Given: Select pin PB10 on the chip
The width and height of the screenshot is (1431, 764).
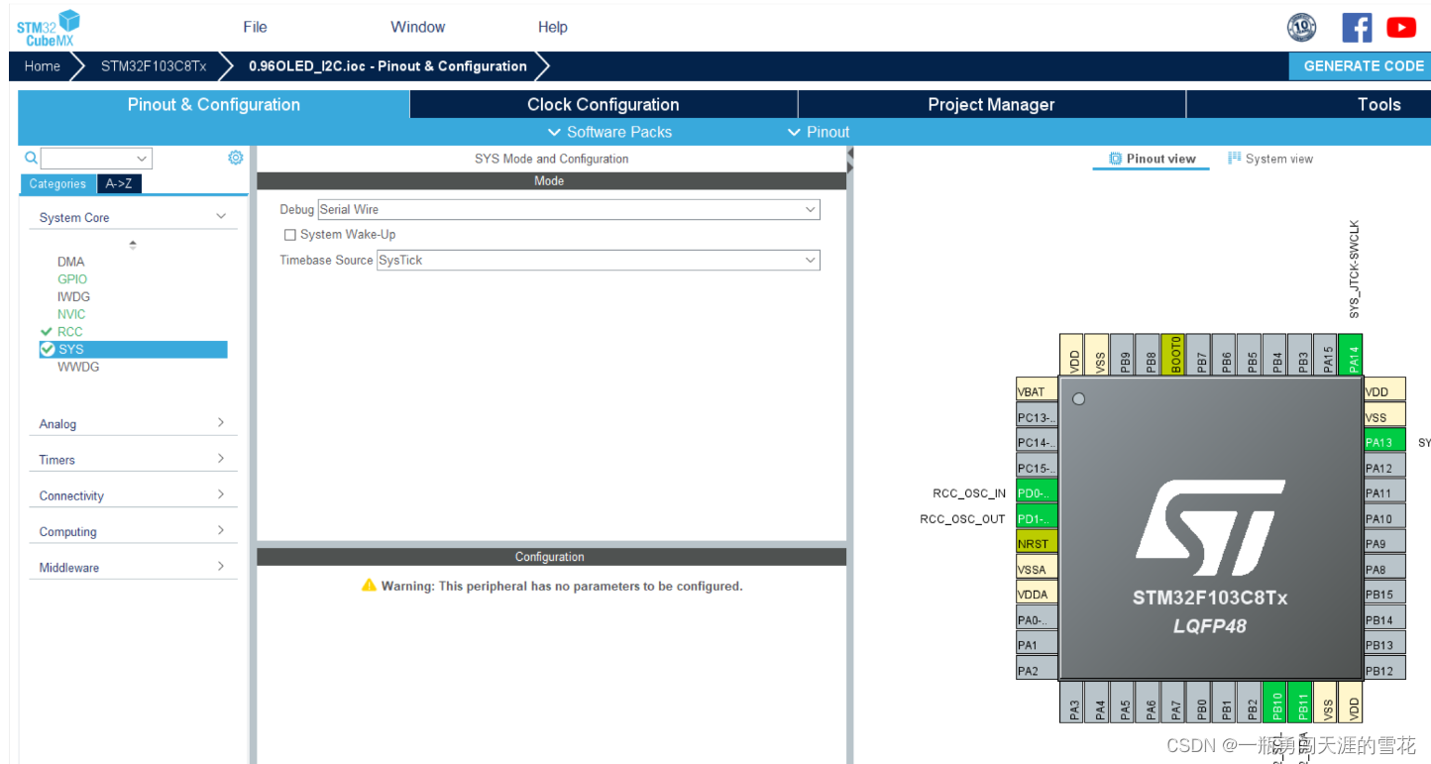Looking at the screenshot, I should pyautogui.click(x=1274, y=701).
